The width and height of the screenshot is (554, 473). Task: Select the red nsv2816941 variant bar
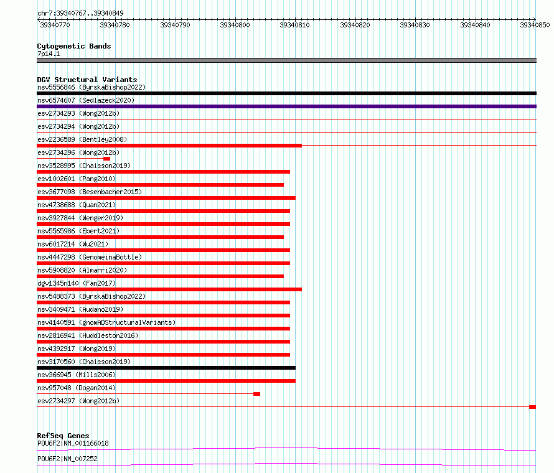163,342
